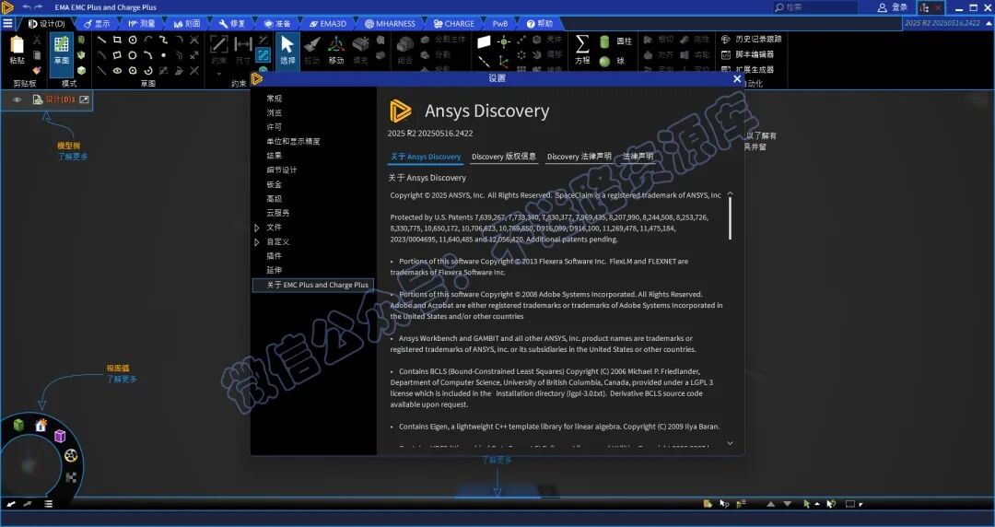Select the Circle sketch tool

pyautogui.click(x=133, y=40)
